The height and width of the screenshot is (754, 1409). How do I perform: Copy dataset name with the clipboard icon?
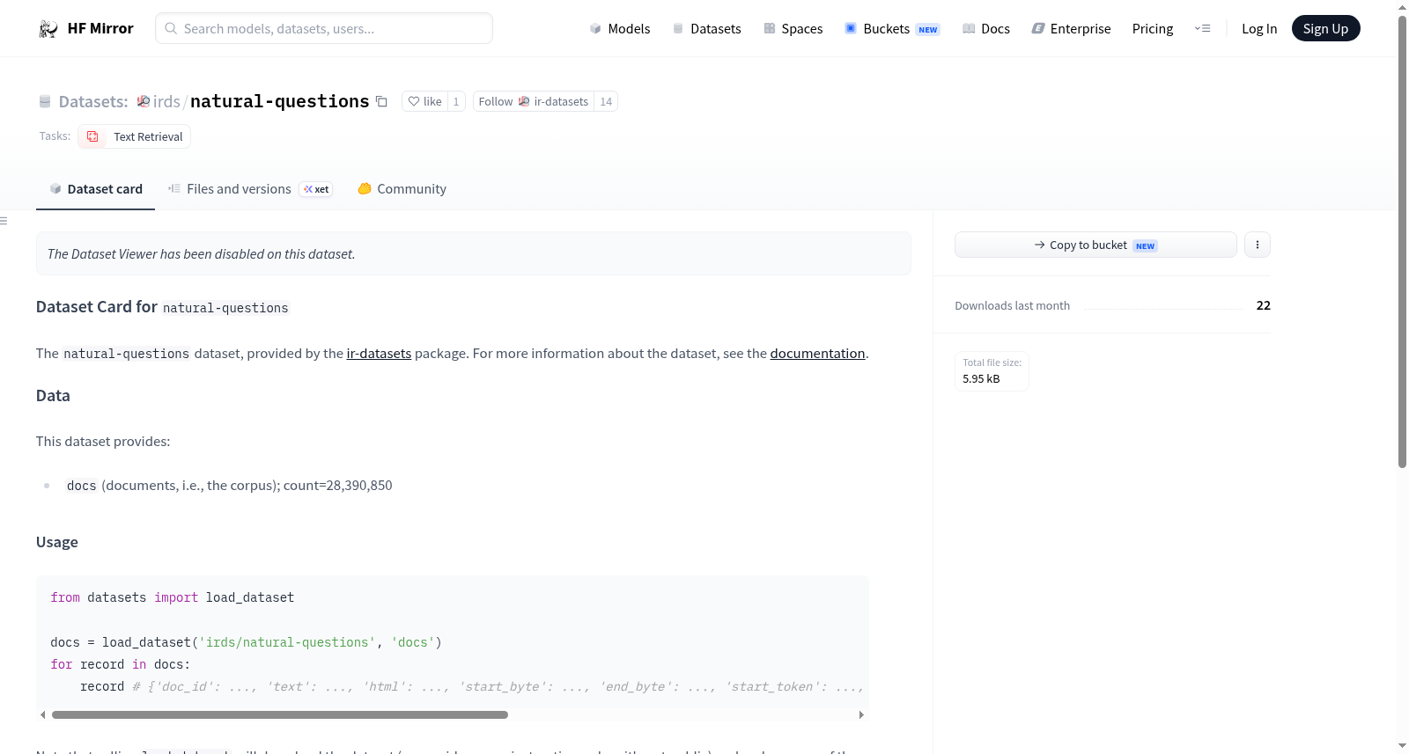coord(381,101)
